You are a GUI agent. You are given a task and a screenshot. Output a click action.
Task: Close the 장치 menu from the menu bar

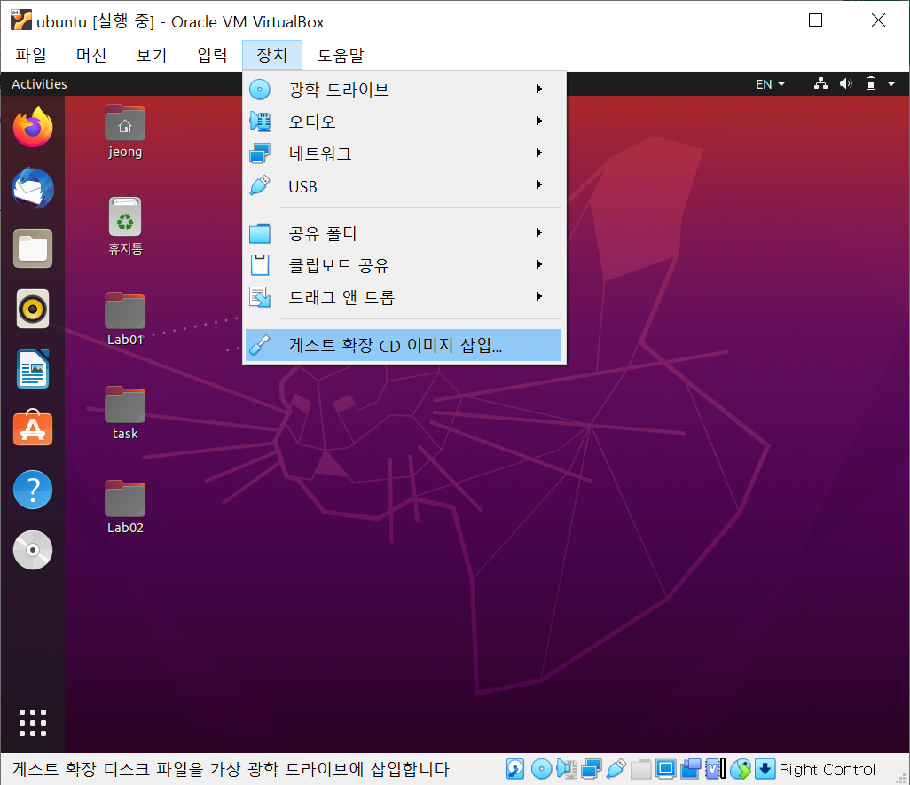[x=272, y=55]
